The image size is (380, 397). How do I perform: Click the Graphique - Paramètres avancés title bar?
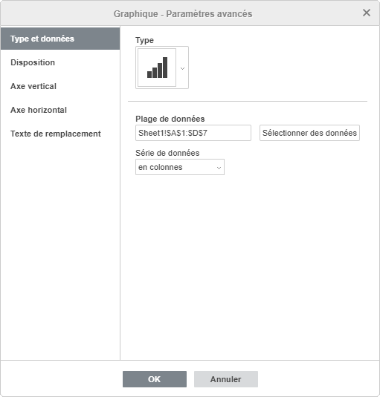(183, 13)
